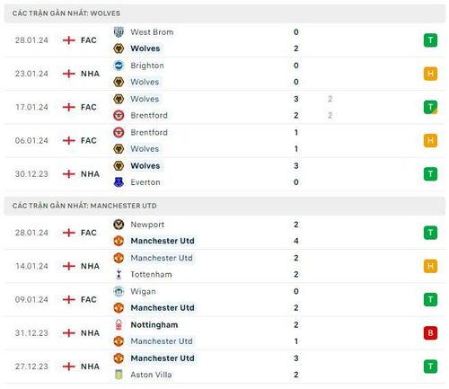Viewport: 449px width, 389px height.
Task: Click FAC competition label on 17.01.24
Action: [x=89, y=107]
